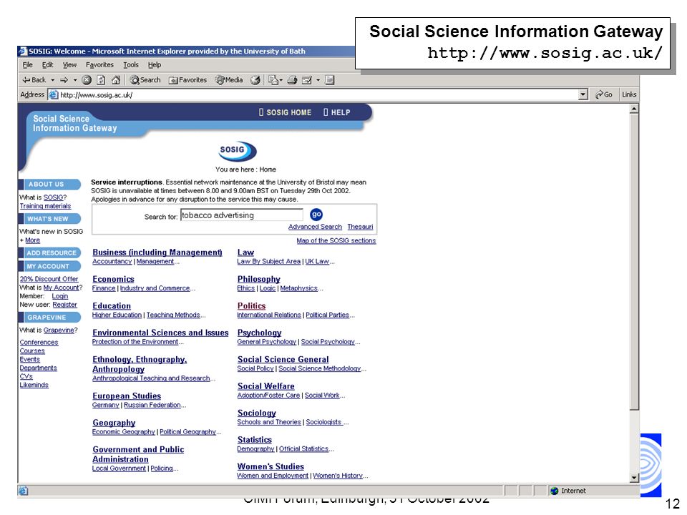Open the Tools menu

(x=130, y=65)
